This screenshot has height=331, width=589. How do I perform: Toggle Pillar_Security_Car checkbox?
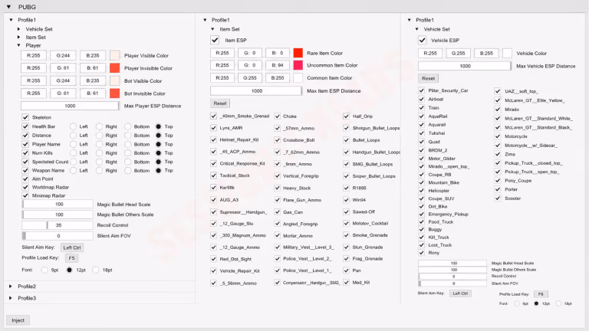tap(422, 90)
